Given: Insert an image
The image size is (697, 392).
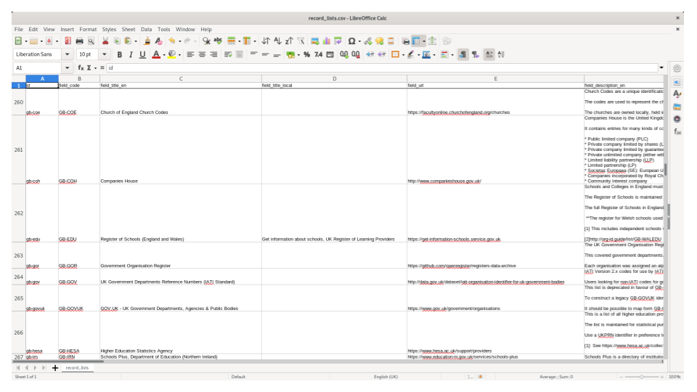Looking at the screenshot, I should coord(314,41).
